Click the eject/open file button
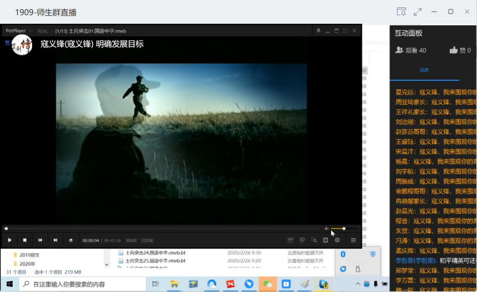477x292 pixels. click(x=70, y=240)
